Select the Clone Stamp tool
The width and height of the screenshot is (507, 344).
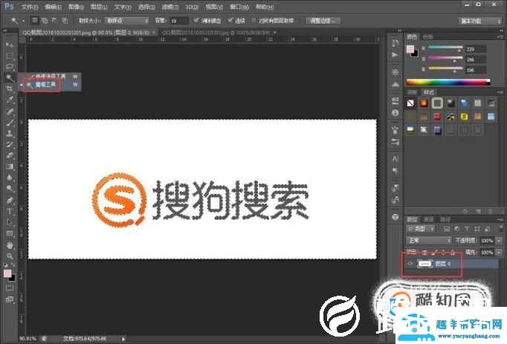point(10,134)
